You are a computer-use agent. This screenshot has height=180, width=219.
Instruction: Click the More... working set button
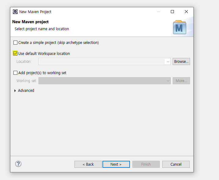(181, 81)
